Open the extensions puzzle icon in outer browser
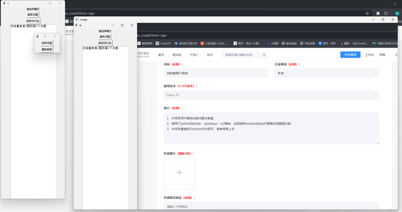 click(386, 14)
